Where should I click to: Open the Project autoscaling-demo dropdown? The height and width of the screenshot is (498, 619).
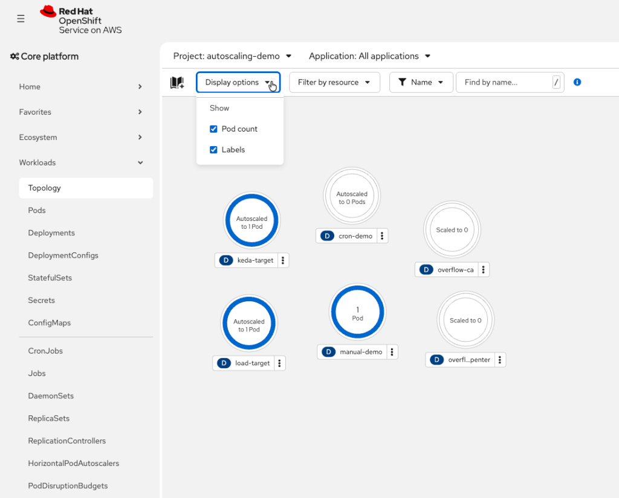coord(233,56)
